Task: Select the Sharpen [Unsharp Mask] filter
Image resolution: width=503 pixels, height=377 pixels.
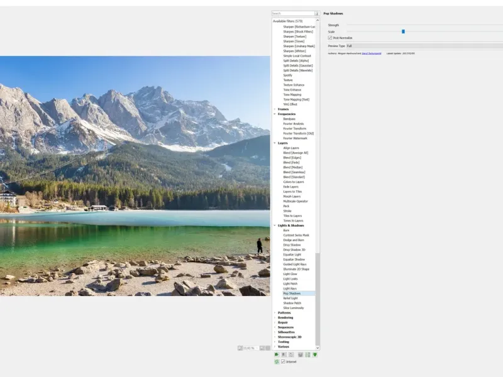Action: pyautogui.click(x=299, y=46)
